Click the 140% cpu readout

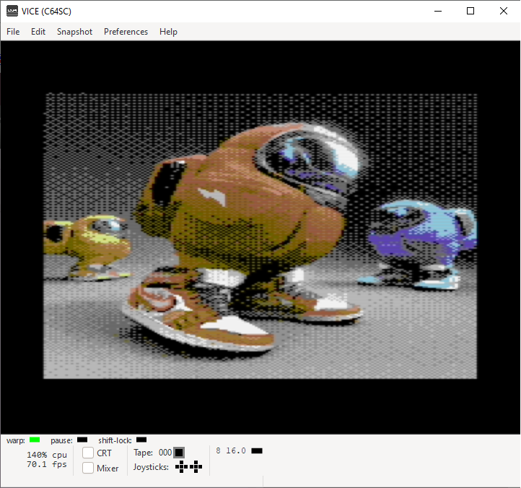(47, 454)
